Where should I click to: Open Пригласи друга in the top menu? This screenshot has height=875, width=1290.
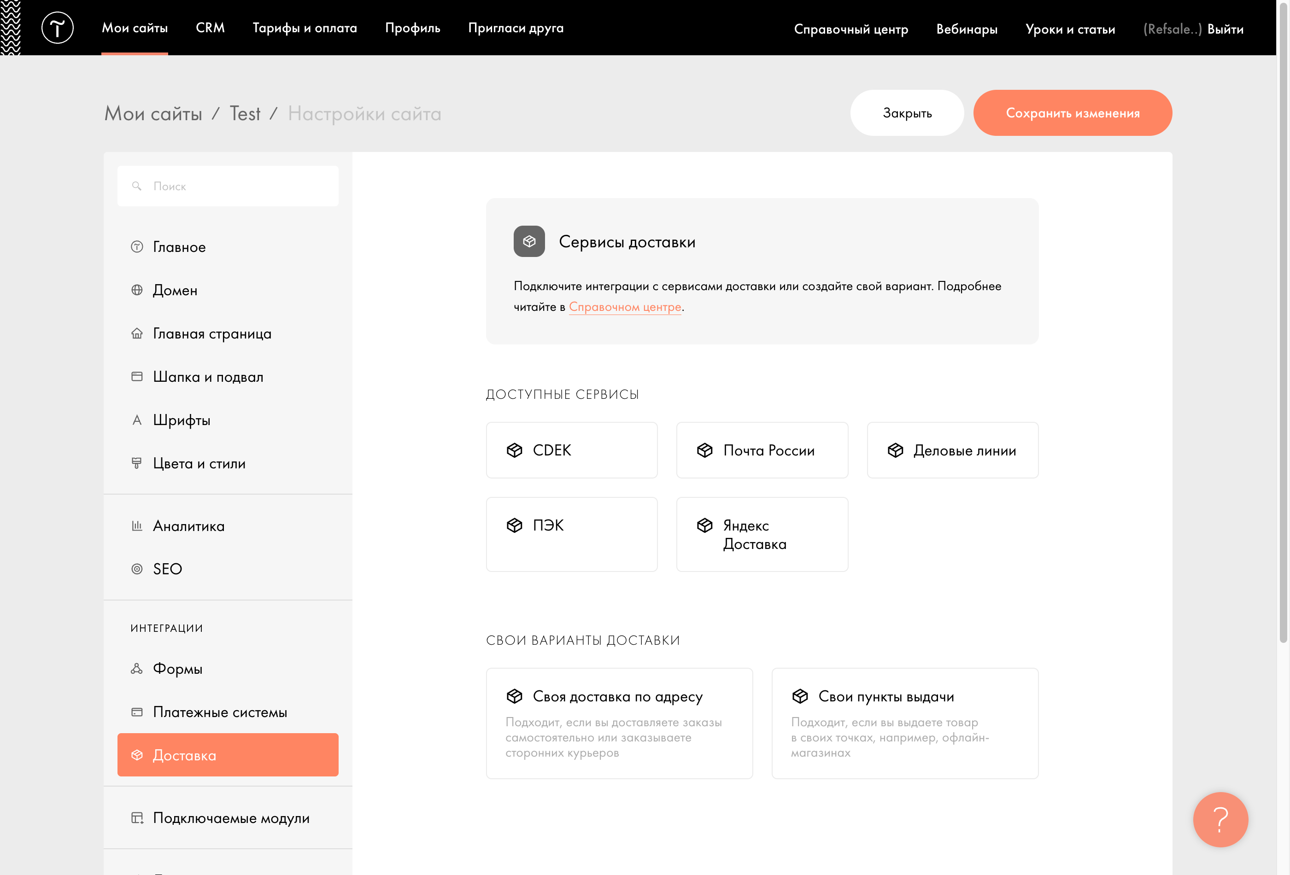coord(516,28)
